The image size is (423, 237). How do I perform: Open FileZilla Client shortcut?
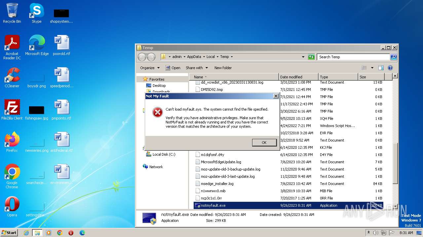pyautogui.click(x=12, y=110)
